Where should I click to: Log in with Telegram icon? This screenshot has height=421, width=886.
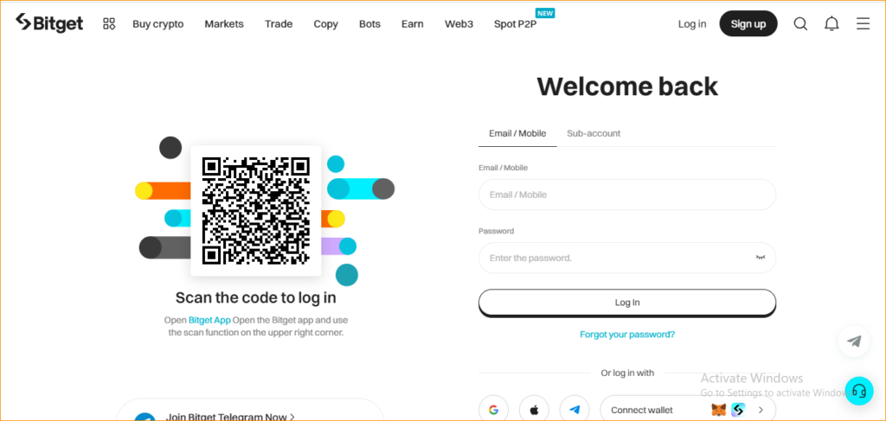[x=575, y=410]
